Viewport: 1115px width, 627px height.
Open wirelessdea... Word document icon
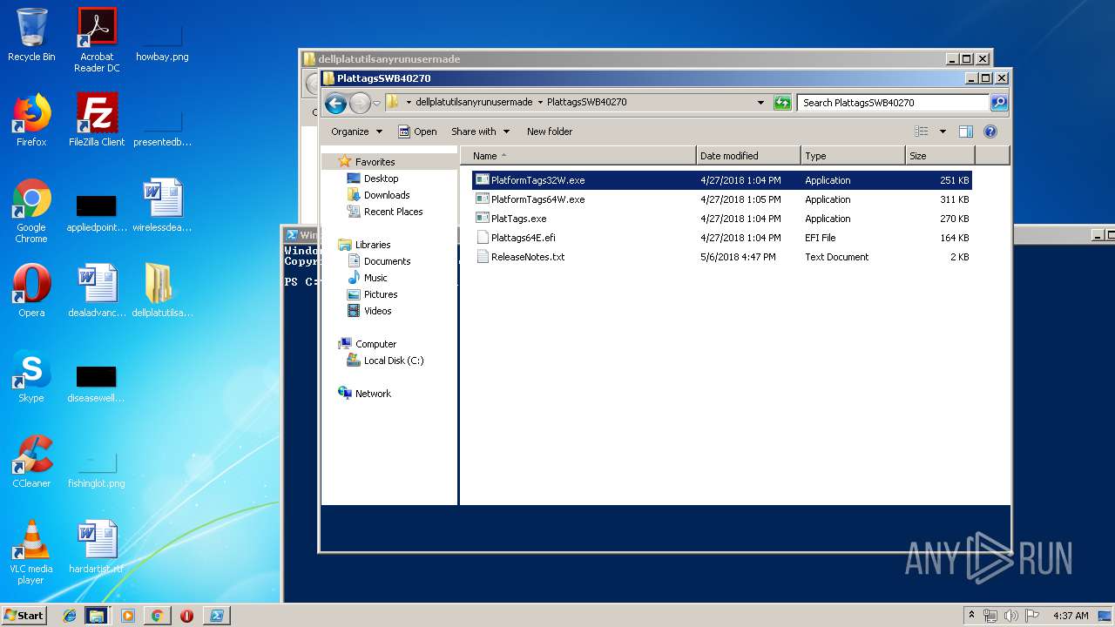point(162,206)
